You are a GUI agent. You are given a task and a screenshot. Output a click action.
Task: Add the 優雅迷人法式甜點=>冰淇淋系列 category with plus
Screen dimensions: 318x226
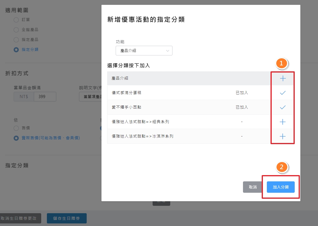point(282,136)
